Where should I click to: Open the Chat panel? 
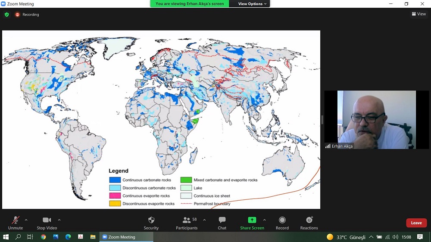222,223
